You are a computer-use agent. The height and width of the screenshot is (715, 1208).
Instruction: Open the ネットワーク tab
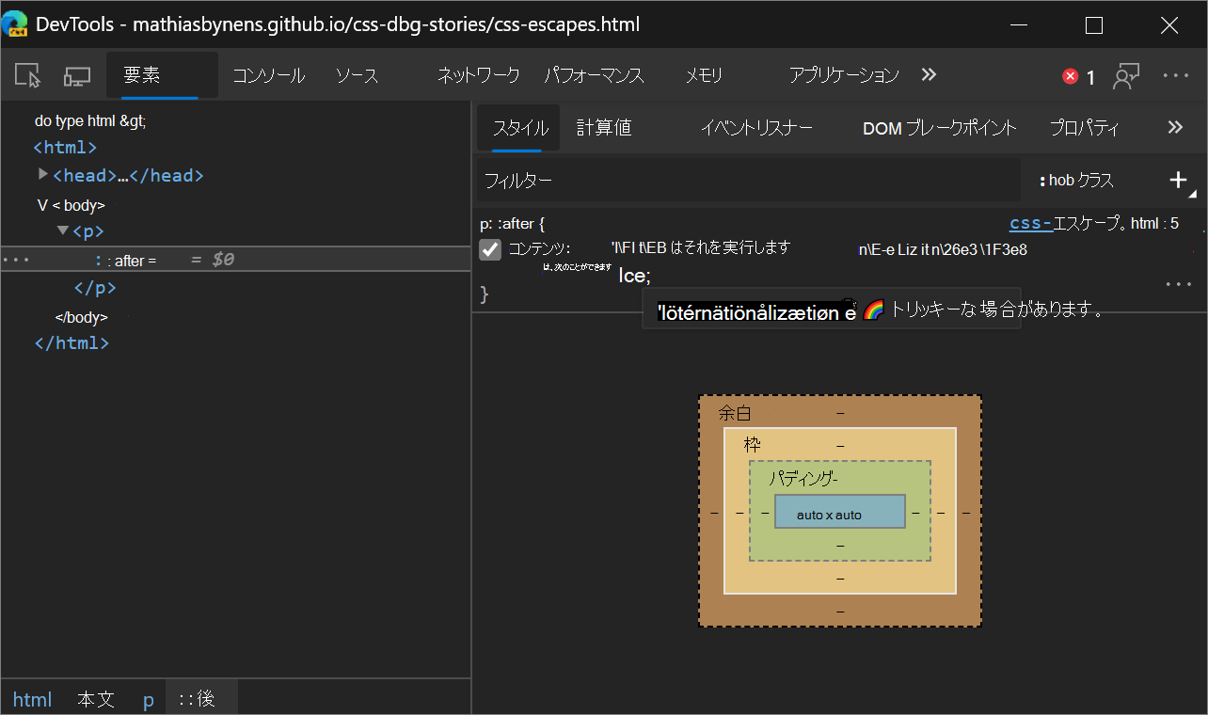478,76
